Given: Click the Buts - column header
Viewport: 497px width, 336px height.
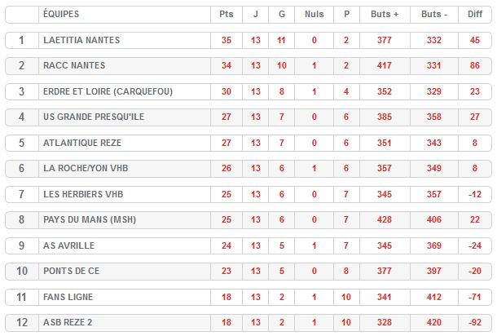Looking at the screenshot, I should 433,15.
